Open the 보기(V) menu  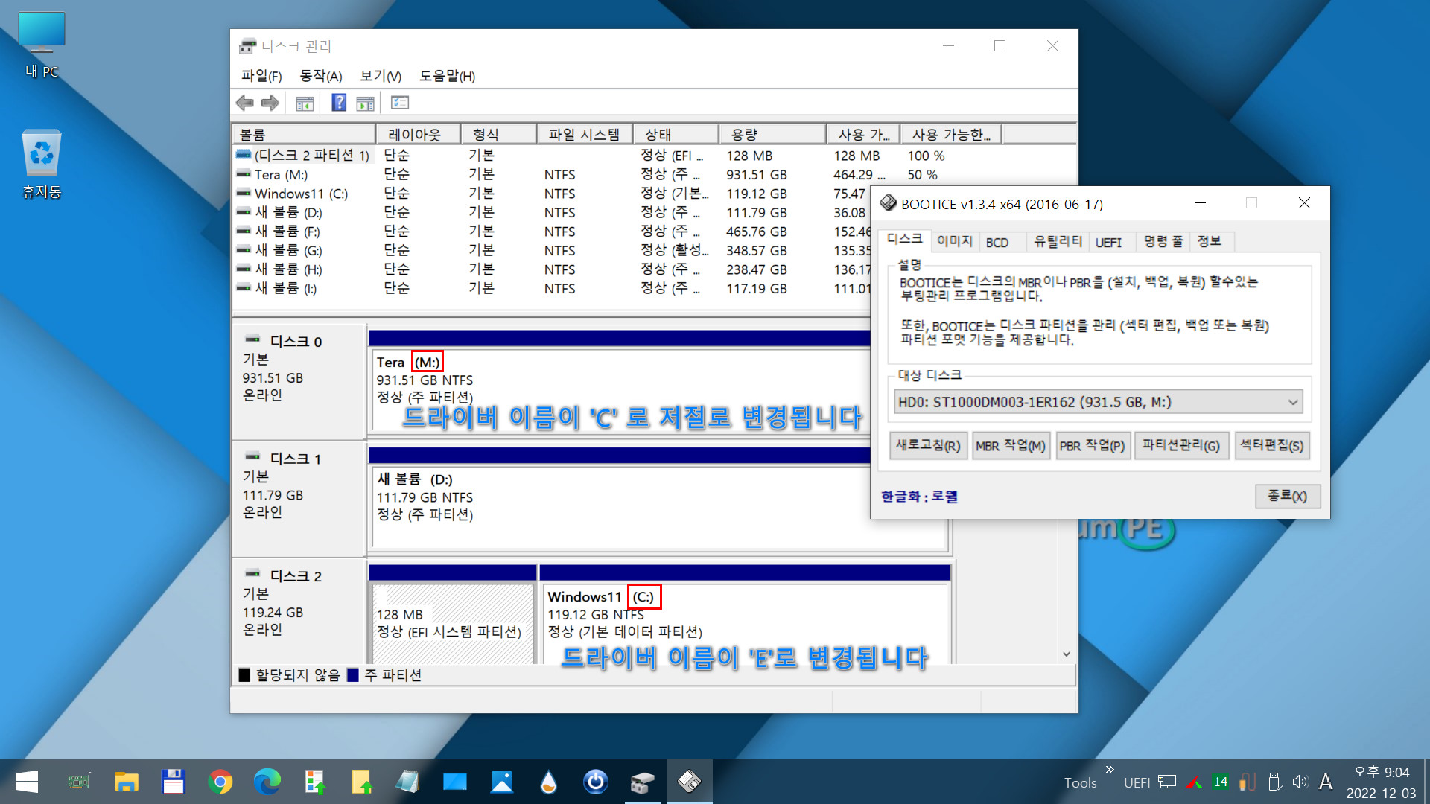381,76
